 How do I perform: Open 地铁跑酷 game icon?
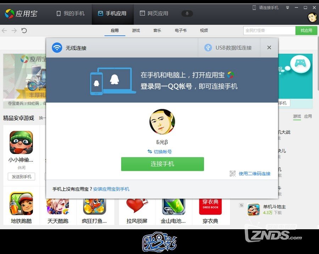(21, 204)
